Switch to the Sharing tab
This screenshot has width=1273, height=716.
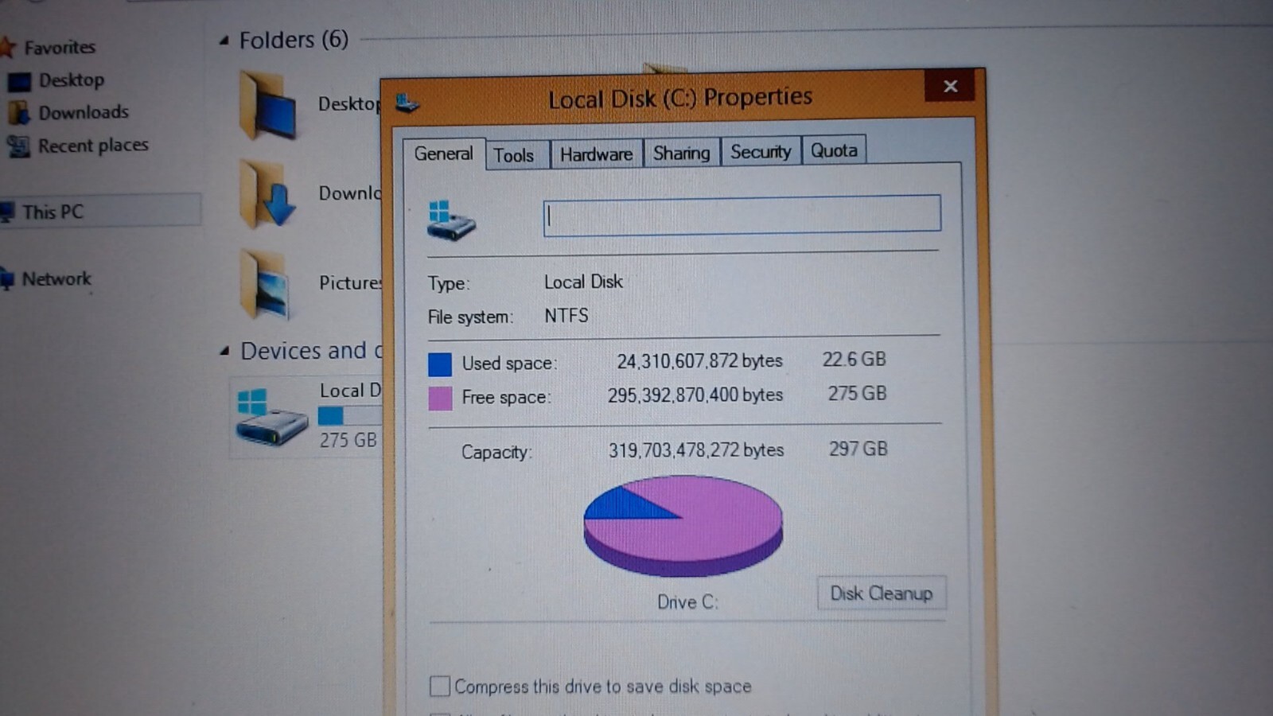click(681, 152)
